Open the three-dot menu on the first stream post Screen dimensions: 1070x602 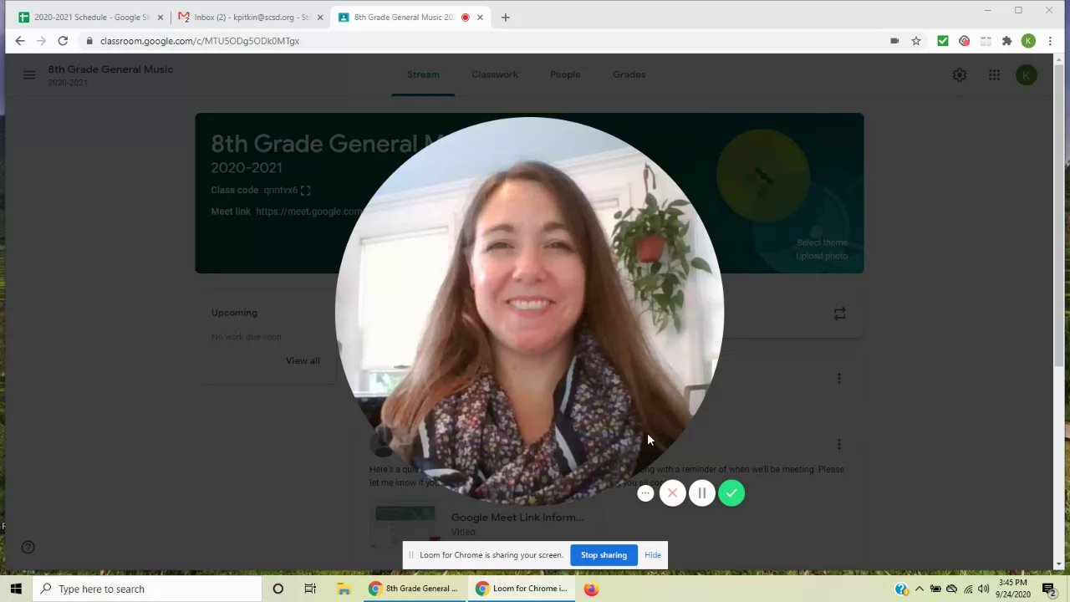coord(839,379)
